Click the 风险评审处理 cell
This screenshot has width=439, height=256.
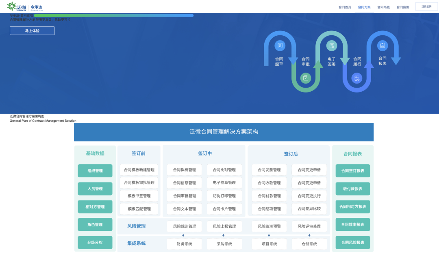click(x=309, y=226)
